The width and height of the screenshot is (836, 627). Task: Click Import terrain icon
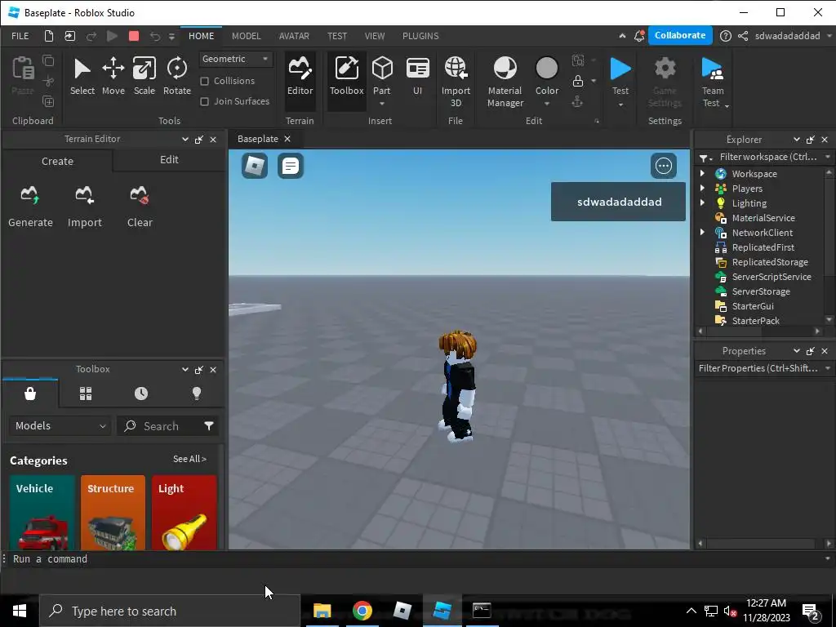[84, 207]
